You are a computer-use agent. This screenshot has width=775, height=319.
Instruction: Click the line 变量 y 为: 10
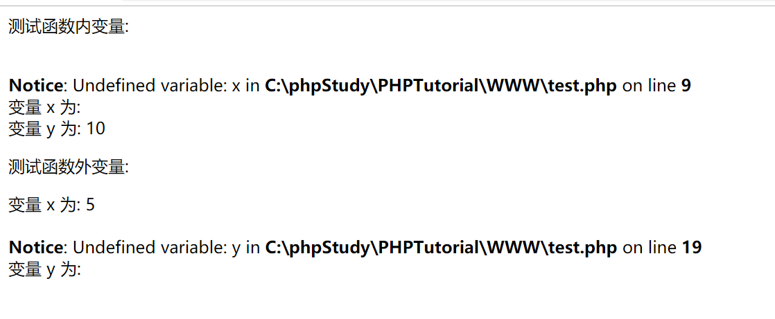click(57, 129)
